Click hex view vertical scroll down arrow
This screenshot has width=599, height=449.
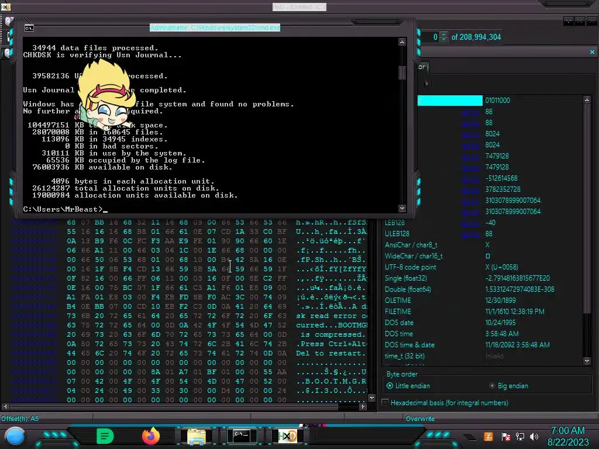(x=371, y=398)
